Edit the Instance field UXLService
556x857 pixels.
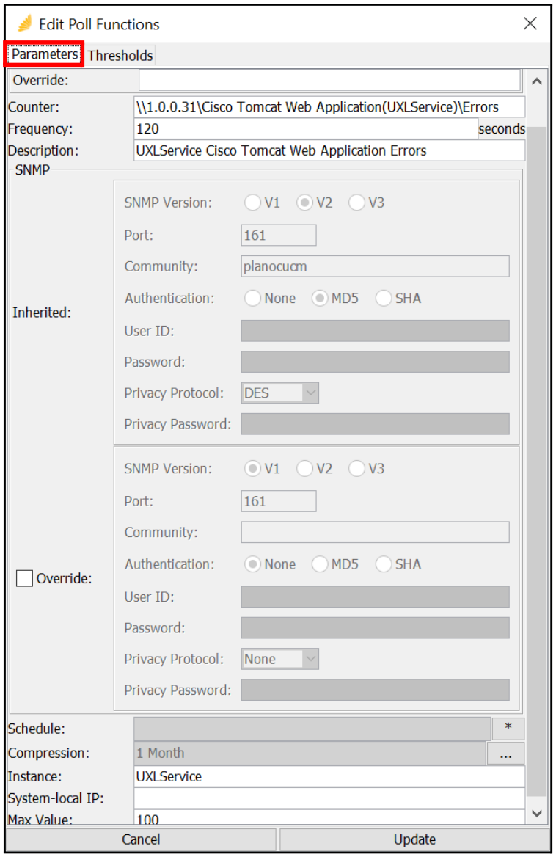click(329, 776)
